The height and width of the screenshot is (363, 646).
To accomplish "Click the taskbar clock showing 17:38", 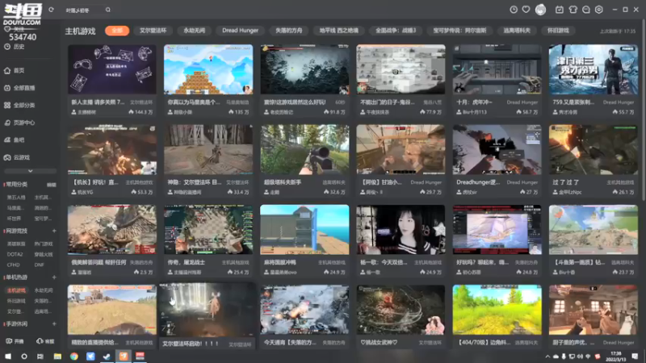I will (x=616, y=357).
